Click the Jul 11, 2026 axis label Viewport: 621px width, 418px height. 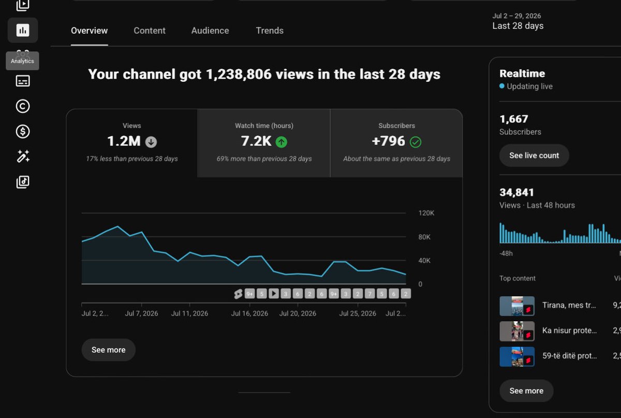(189, 313)
